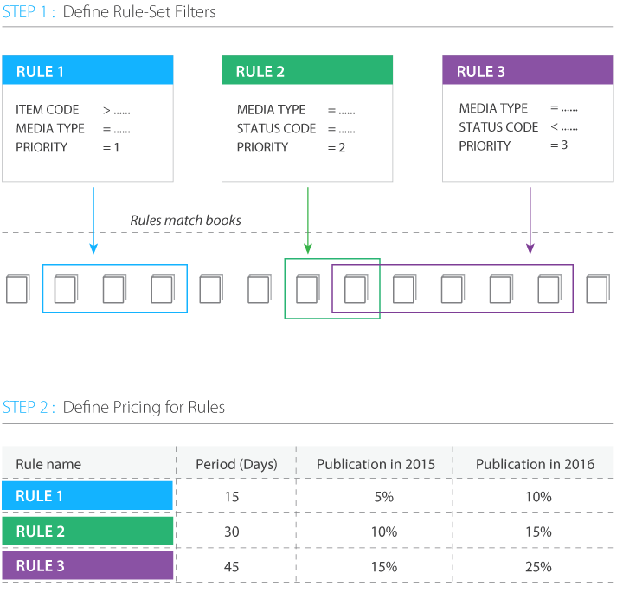Click the "Period (Days)" column header

[236, 464]
